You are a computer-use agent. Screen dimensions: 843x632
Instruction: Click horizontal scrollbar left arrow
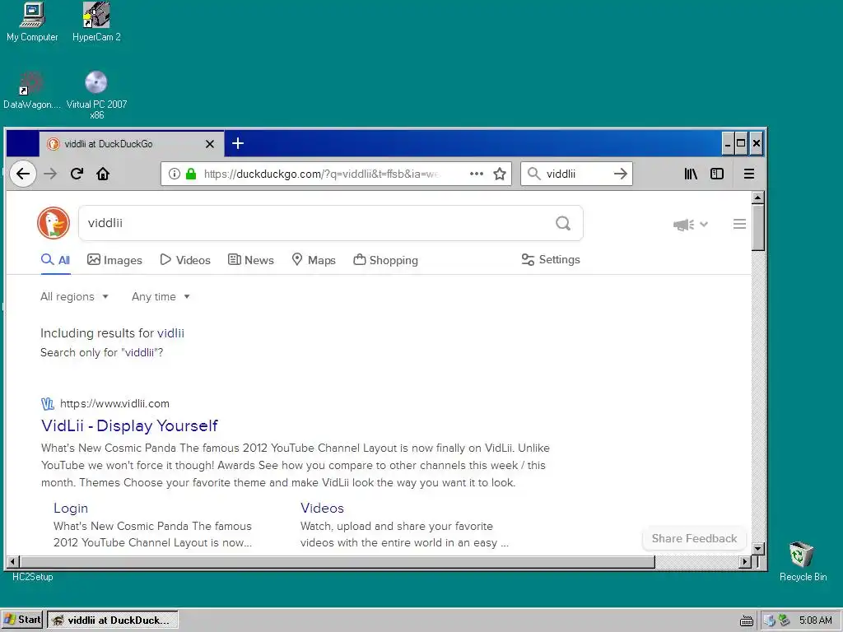[x=13, y=561]
